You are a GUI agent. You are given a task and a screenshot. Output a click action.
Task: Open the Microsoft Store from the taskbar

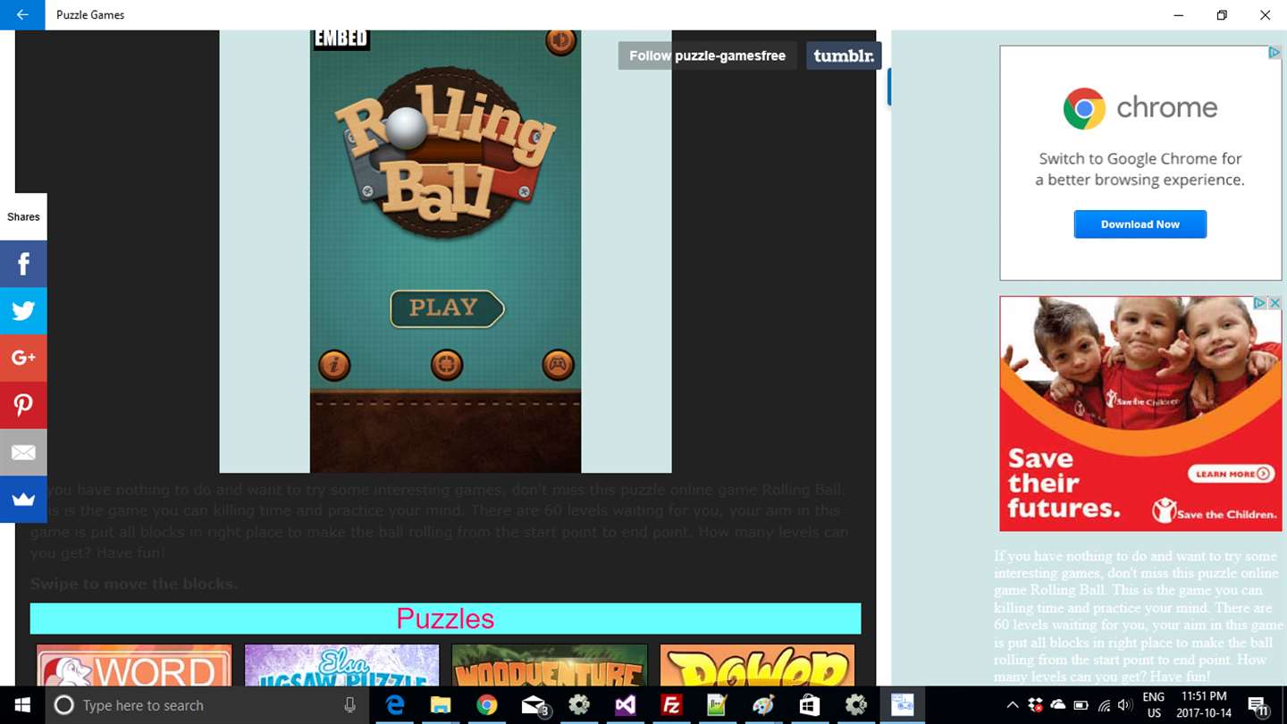[809, 705]
